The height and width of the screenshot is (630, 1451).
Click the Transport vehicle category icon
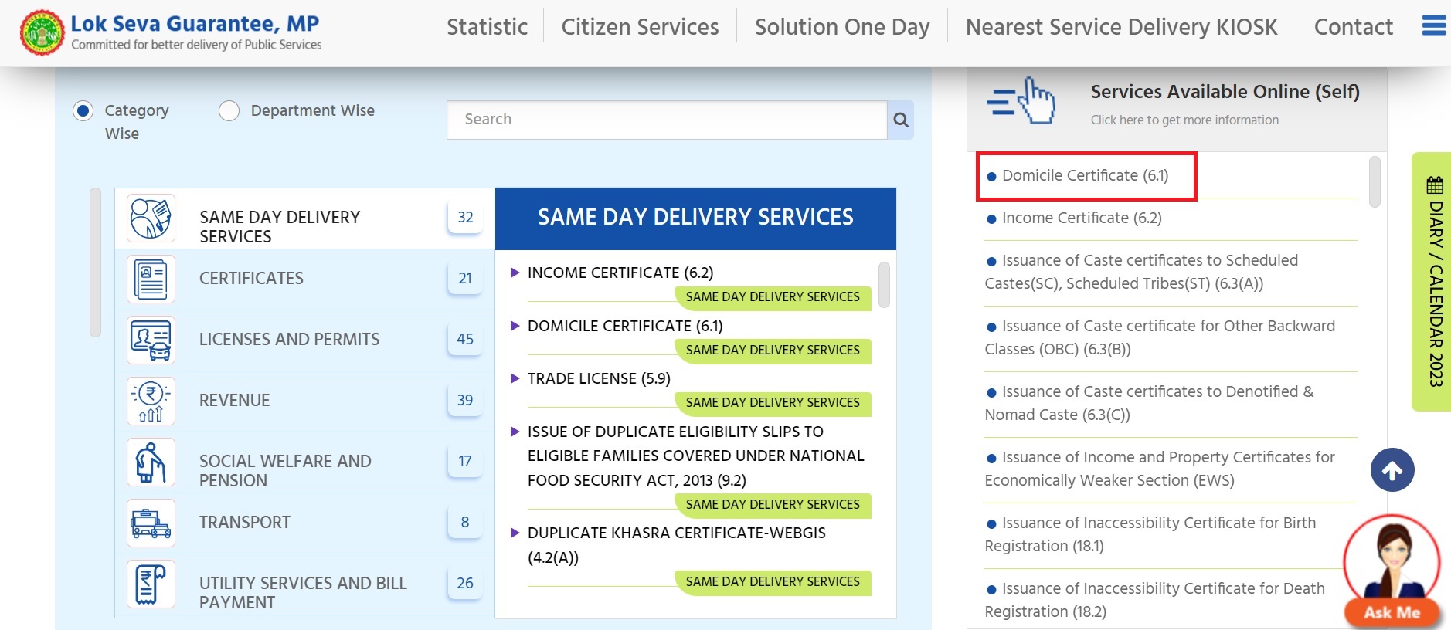[151, 523]
